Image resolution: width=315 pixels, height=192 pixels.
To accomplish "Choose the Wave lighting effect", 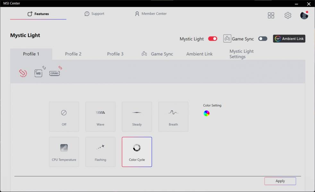I will 100,117.
